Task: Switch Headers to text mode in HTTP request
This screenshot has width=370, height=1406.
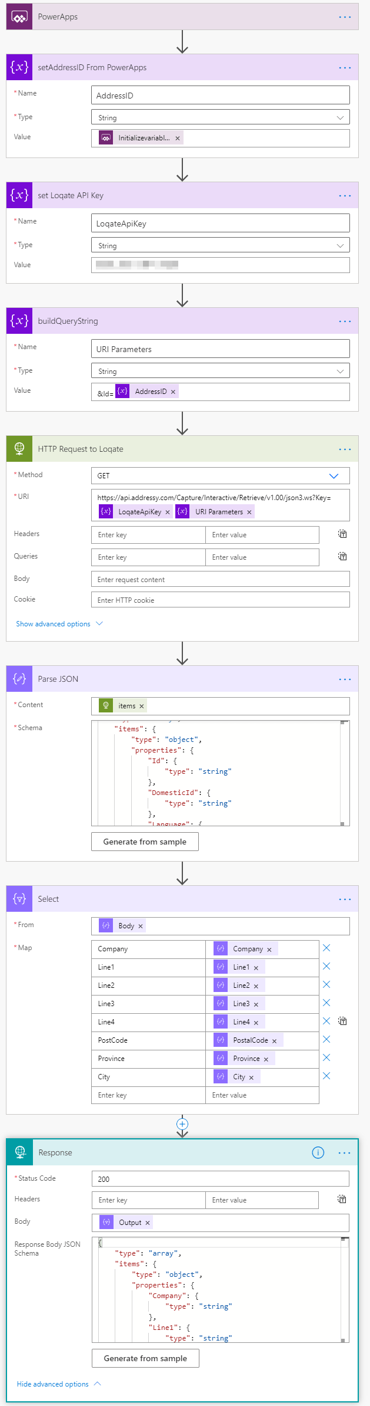Action: coord(342,534)
